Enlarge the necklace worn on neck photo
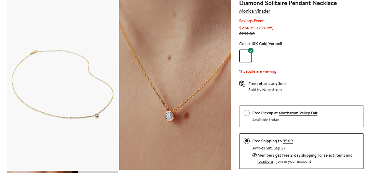This screenshot has width=370, height=173. 175,85
